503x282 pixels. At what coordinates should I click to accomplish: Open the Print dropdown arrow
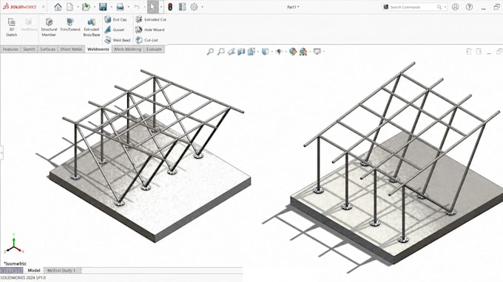(x=128, y=7)
